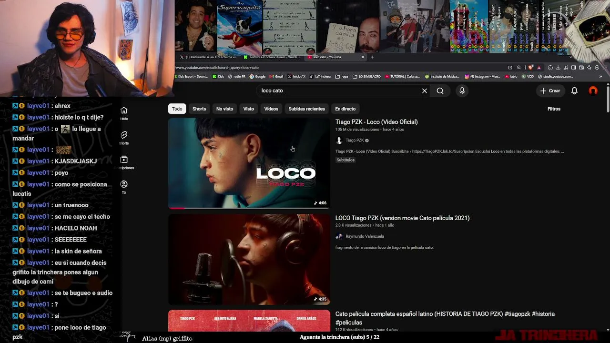Select the 'No visto' filter chip

tap(224, 109)
